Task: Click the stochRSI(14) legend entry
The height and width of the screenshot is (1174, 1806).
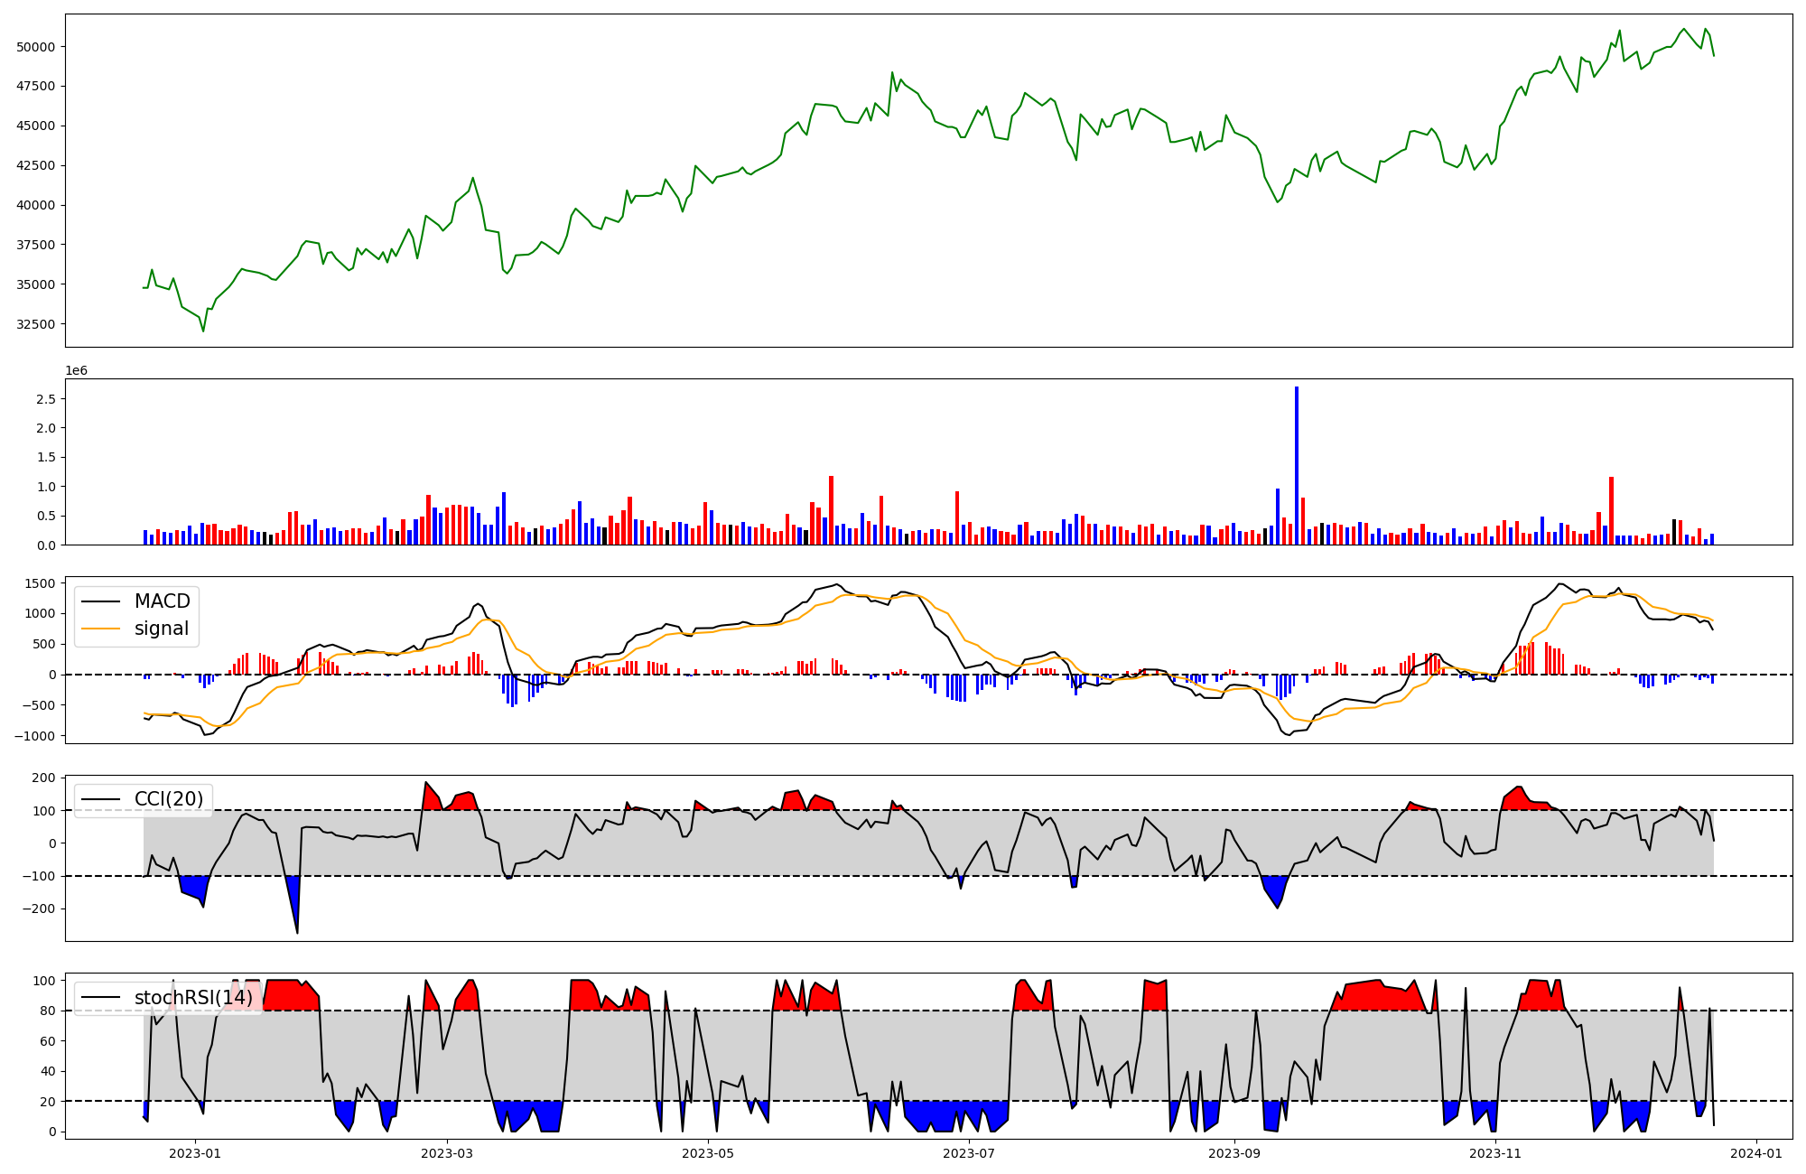Action: [x=193, y=998]
